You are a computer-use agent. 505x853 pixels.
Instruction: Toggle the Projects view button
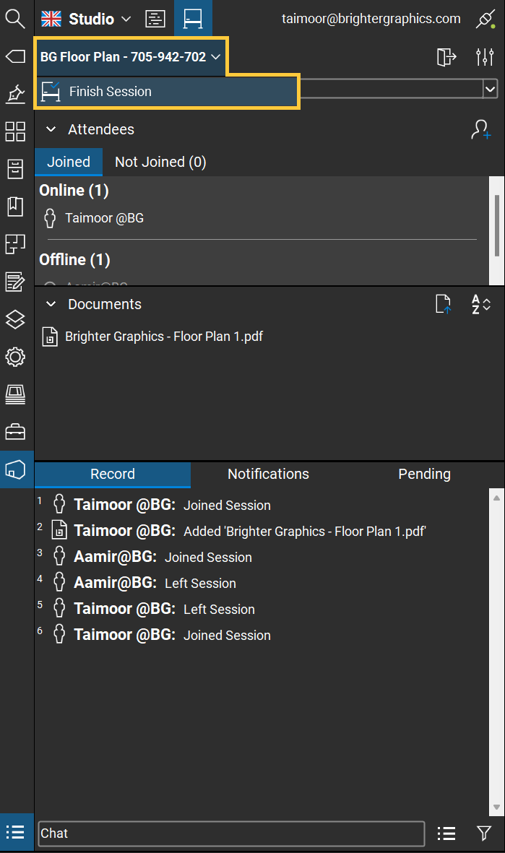click(x=155, y=19)
